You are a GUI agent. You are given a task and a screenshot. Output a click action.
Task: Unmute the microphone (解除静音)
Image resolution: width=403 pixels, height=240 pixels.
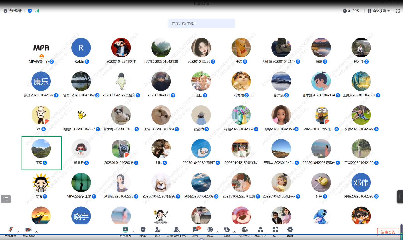pyautogui.click(x=11, y=230)
